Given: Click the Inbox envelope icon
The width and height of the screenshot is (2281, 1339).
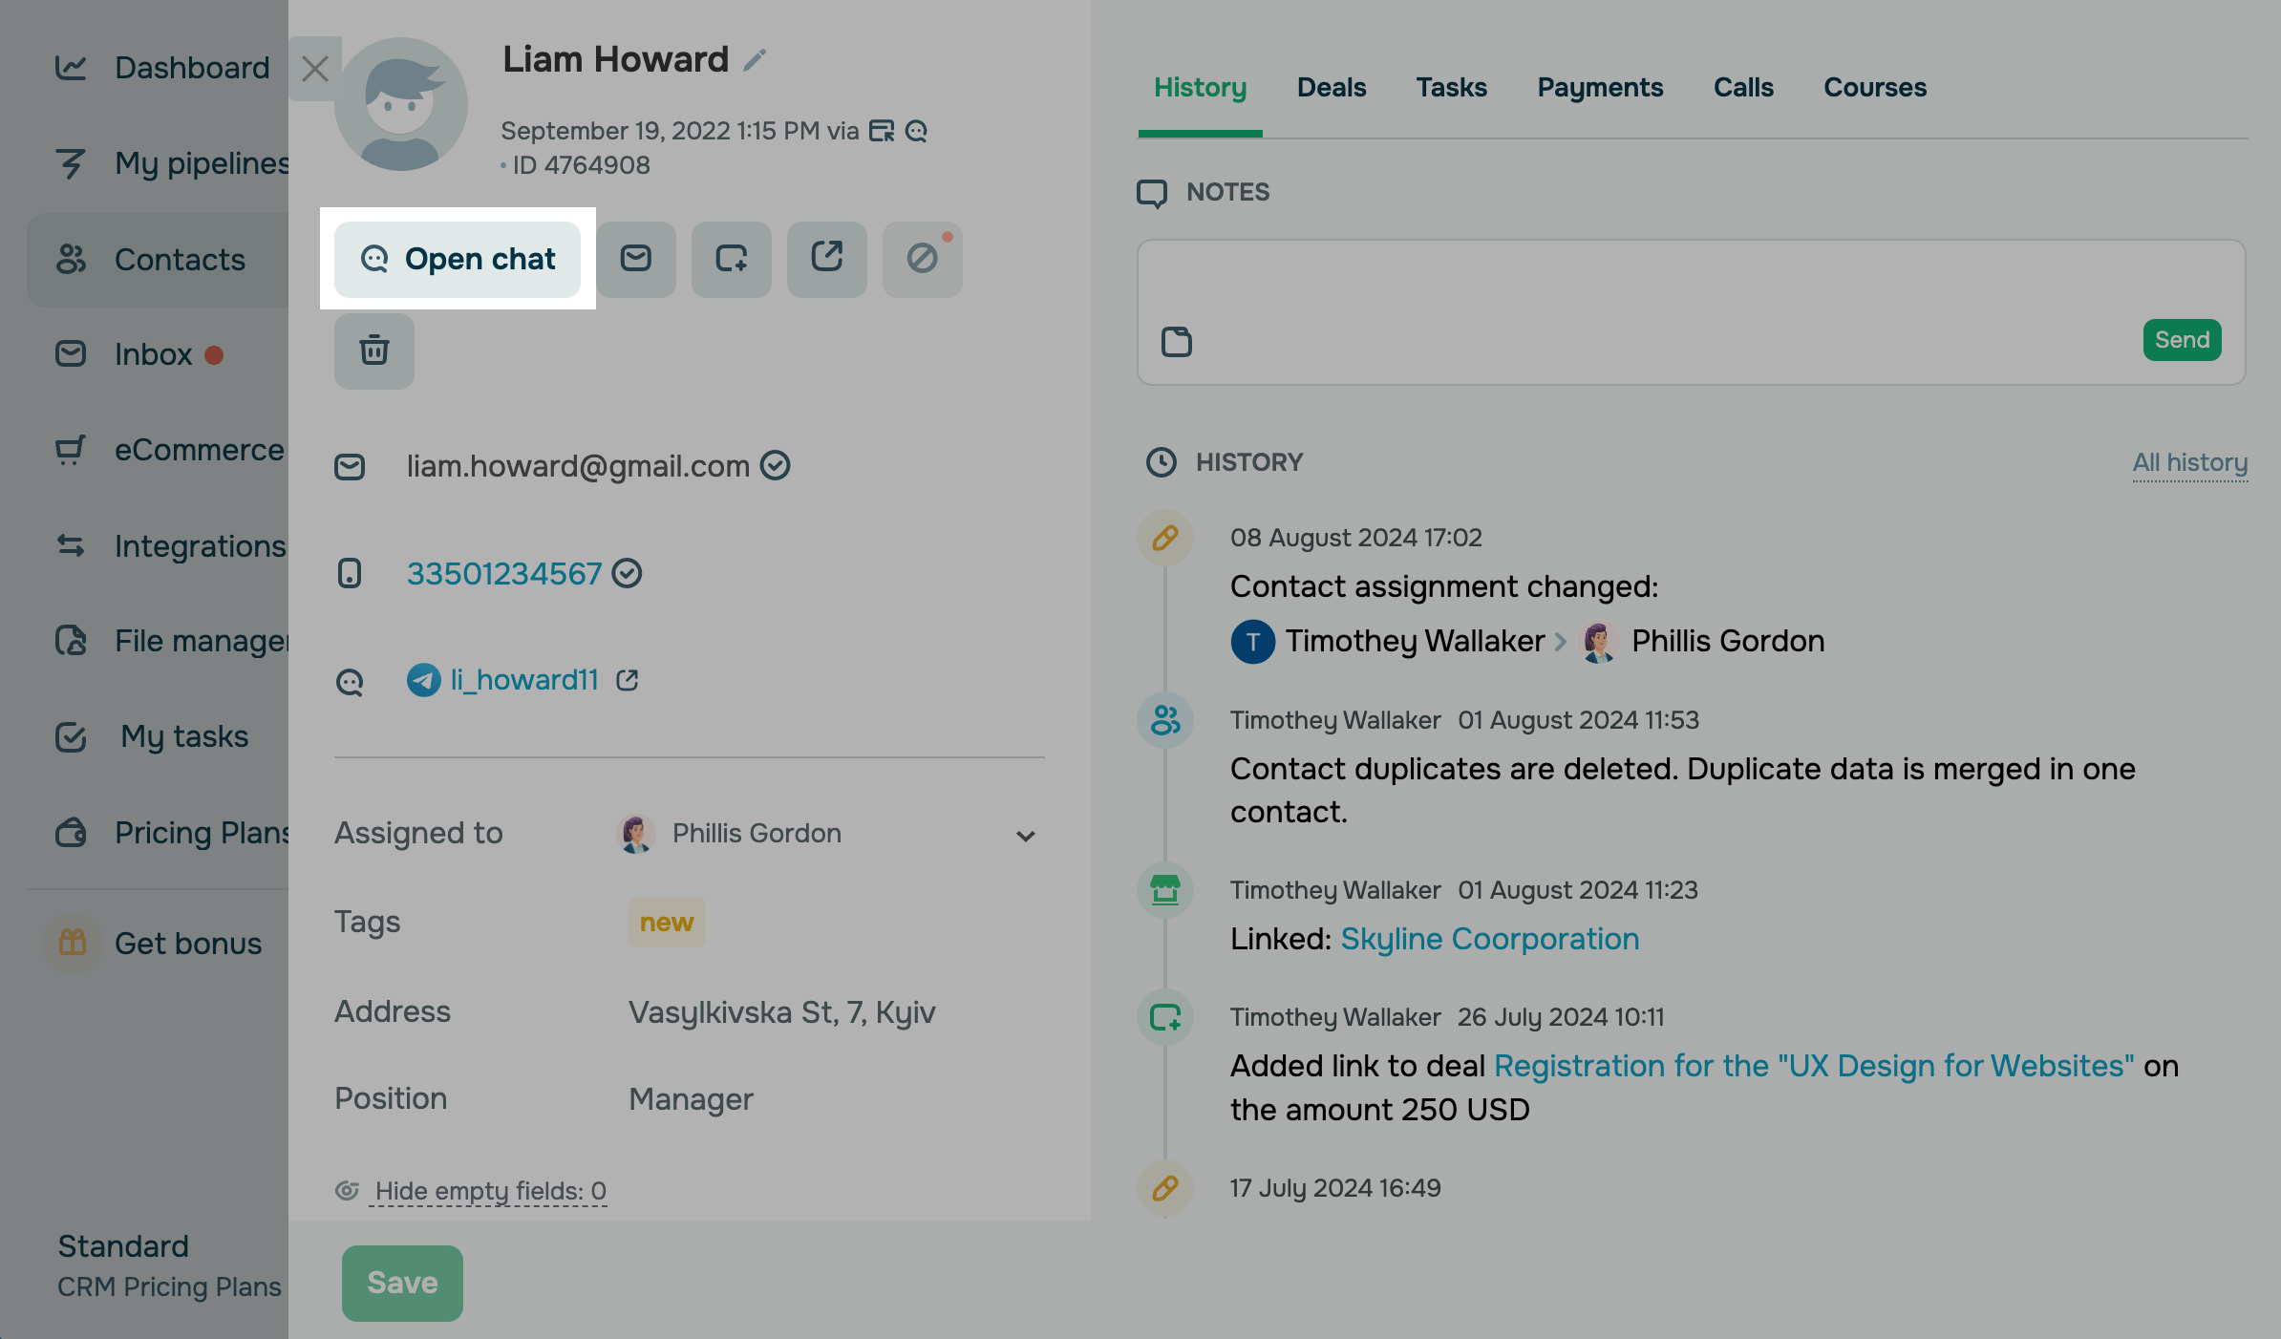Looking at the screenshot, I should point(71,353).
